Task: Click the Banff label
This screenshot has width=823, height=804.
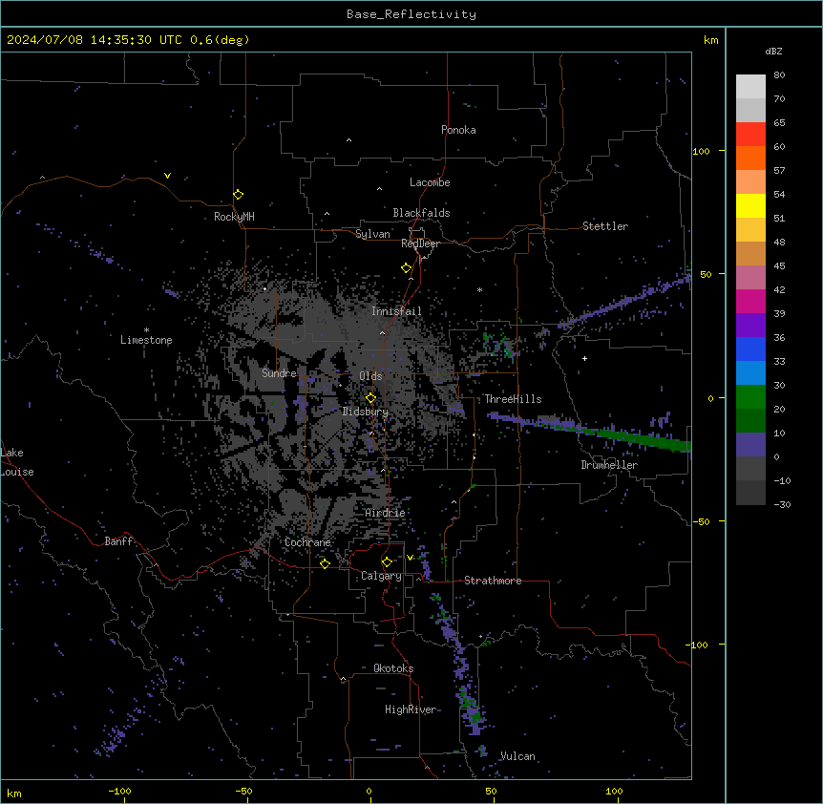Action: point(118,541)
